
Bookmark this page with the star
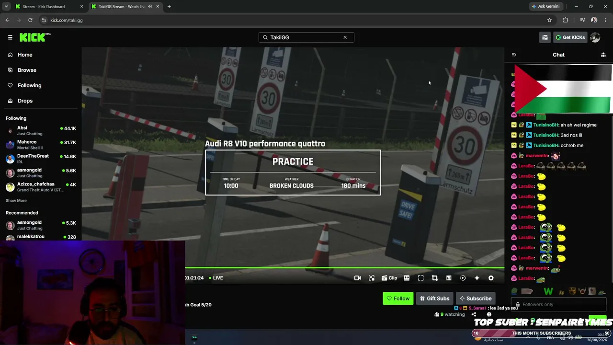click(x=549, y=20)
